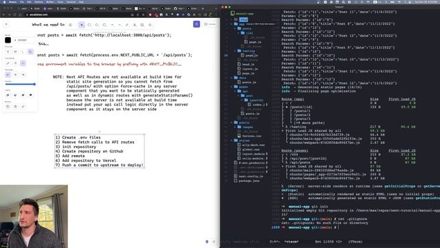The width and height of the screenshot is (440, 248).
Task: Align text center
Action: pos(15,75)
